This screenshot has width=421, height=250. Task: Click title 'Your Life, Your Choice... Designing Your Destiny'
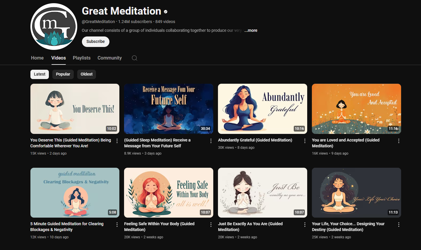348,227
